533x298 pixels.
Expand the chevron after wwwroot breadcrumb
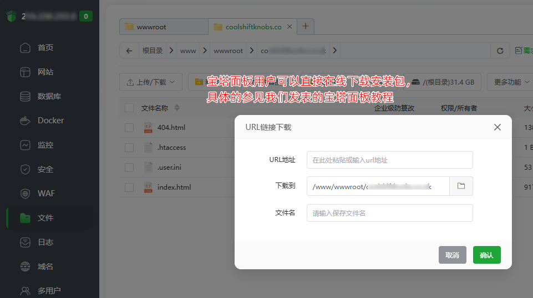pyautogui.click(x=252, y=50)
